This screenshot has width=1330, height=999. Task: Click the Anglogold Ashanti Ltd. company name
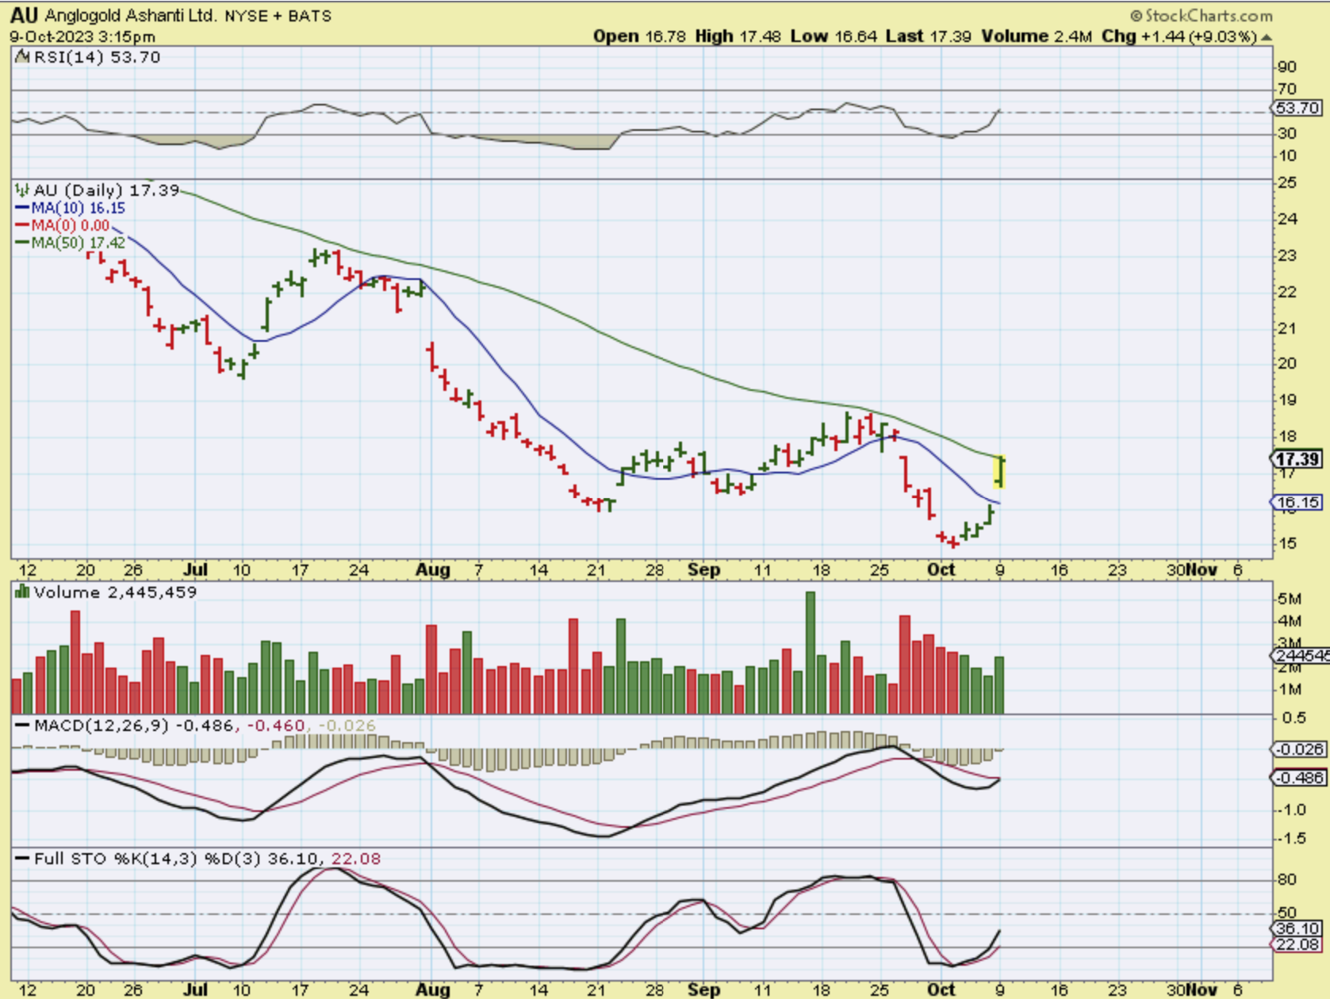pyautogui.click(x=131, y=16)
